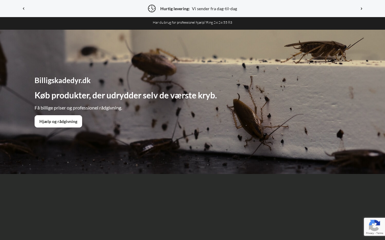This screenshot has width=385, height=240.
Task: Advance to the next announcement slide
Action: [362, 9]
